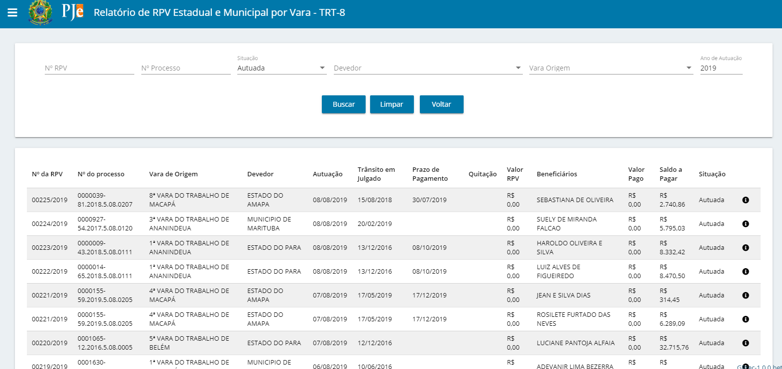Click process number 0000927-54.2017.5.08.0120
782x369 pixels.
tap(105, 224)
